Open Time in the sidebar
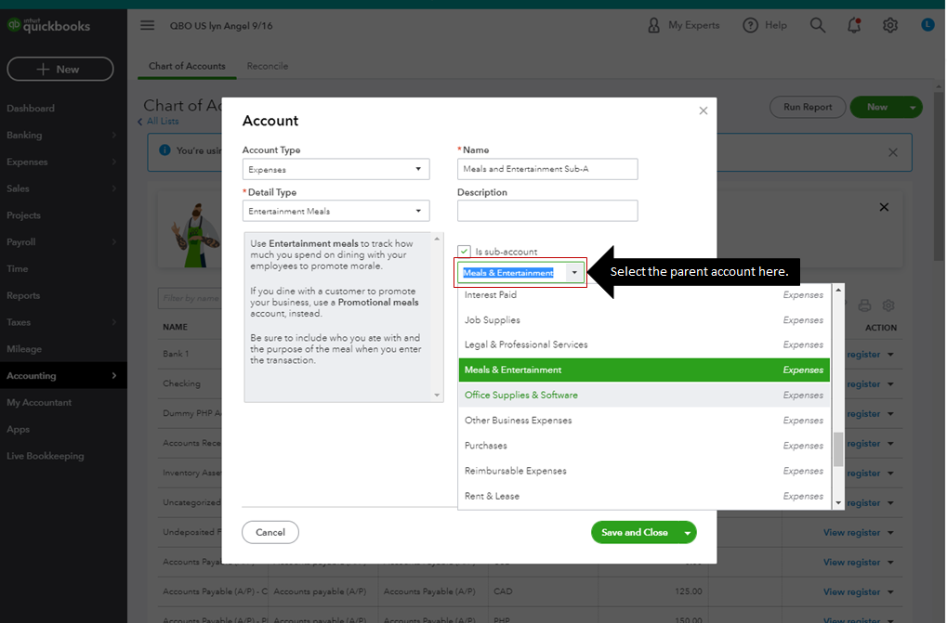Screen dimensions: 947x623 18,268
